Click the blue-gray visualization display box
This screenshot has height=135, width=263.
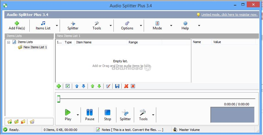[232, 115]
